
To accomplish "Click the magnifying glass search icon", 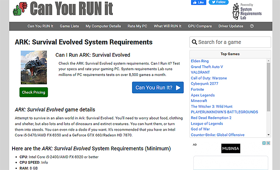I will 194,42.
